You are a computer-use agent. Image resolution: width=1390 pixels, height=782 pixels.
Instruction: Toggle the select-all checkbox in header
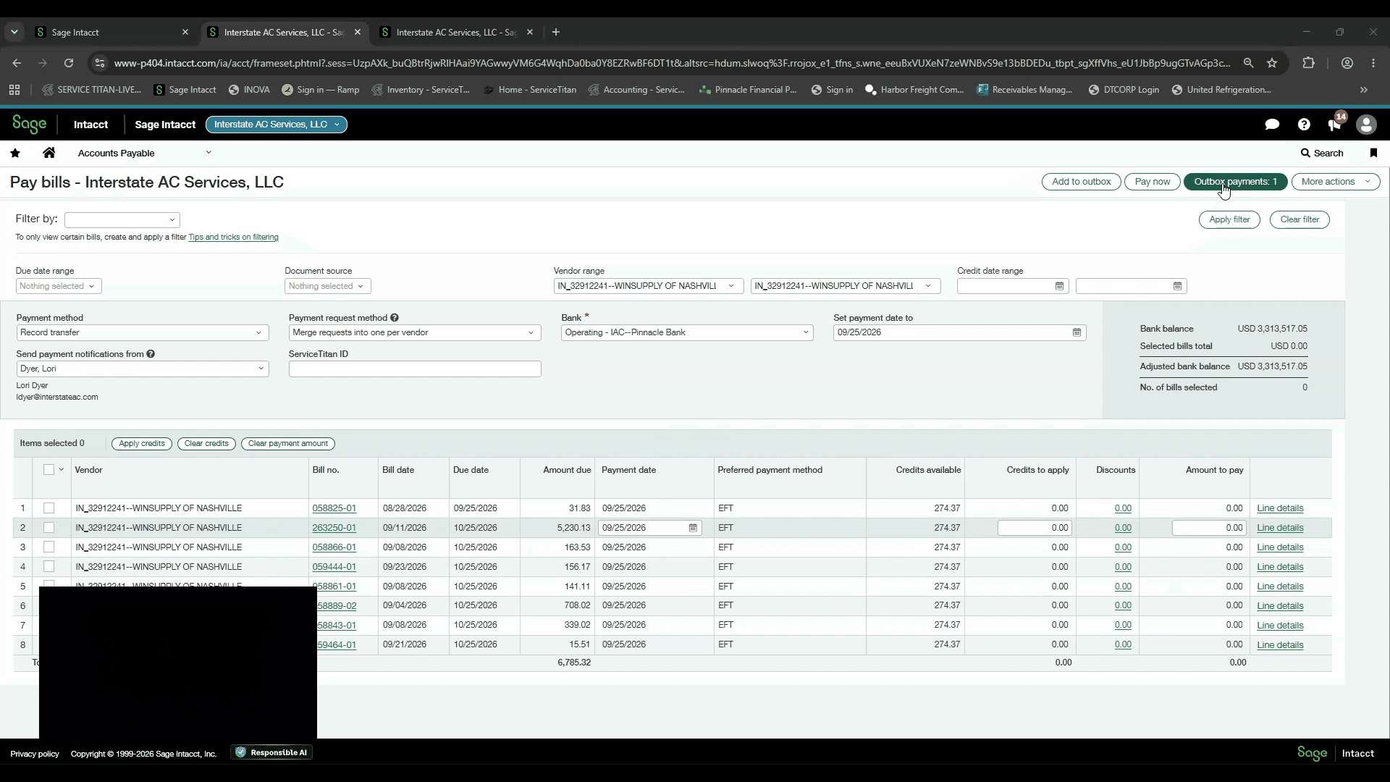49,470
